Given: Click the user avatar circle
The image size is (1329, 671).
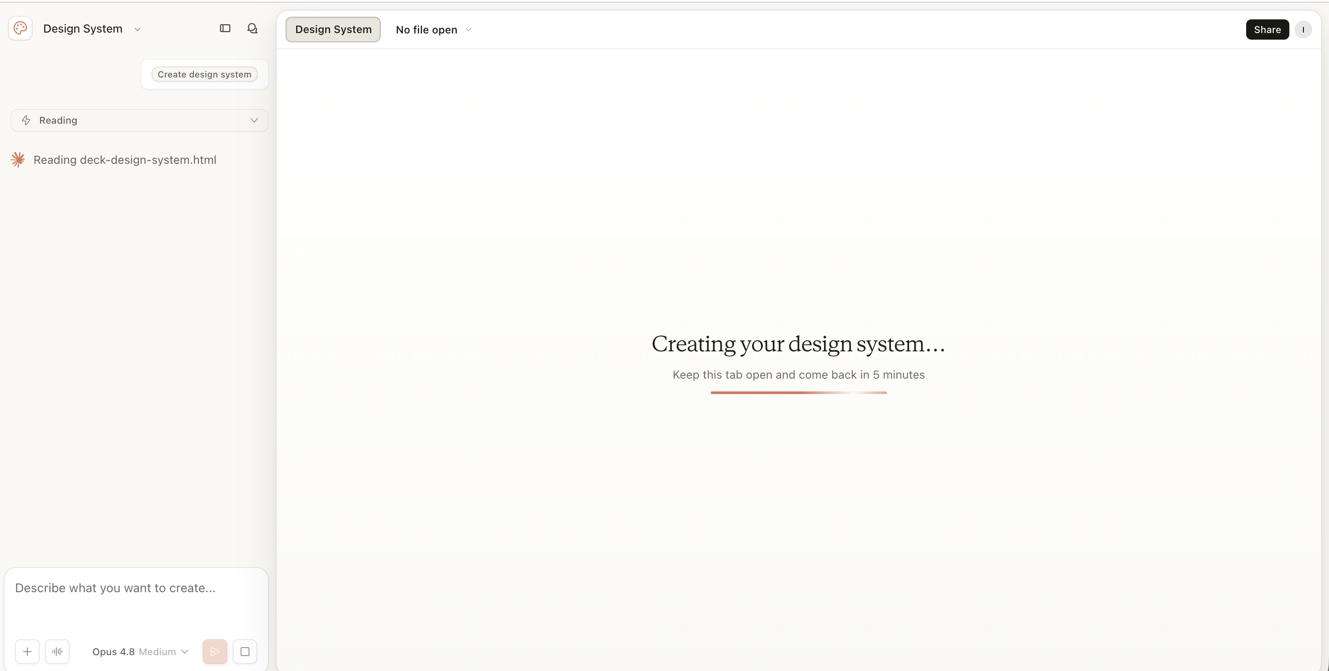Looking at the screenshot, I should coord(1303,29).
